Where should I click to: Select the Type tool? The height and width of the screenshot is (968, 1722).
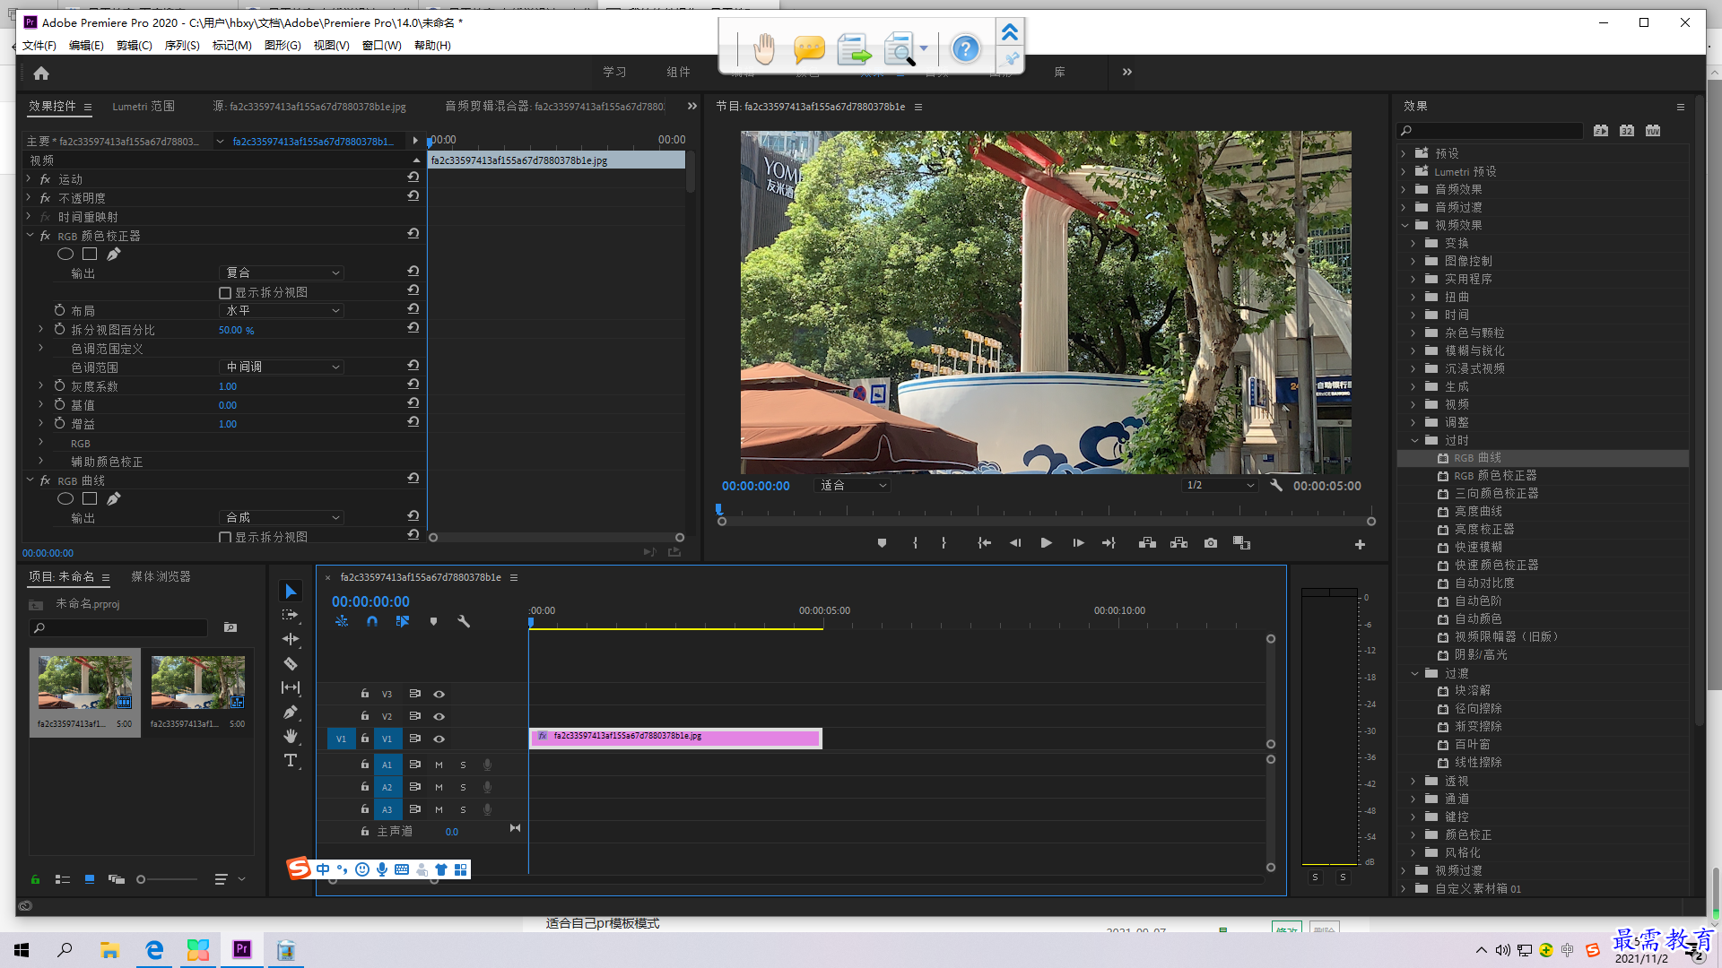click(x=291, y=760)
